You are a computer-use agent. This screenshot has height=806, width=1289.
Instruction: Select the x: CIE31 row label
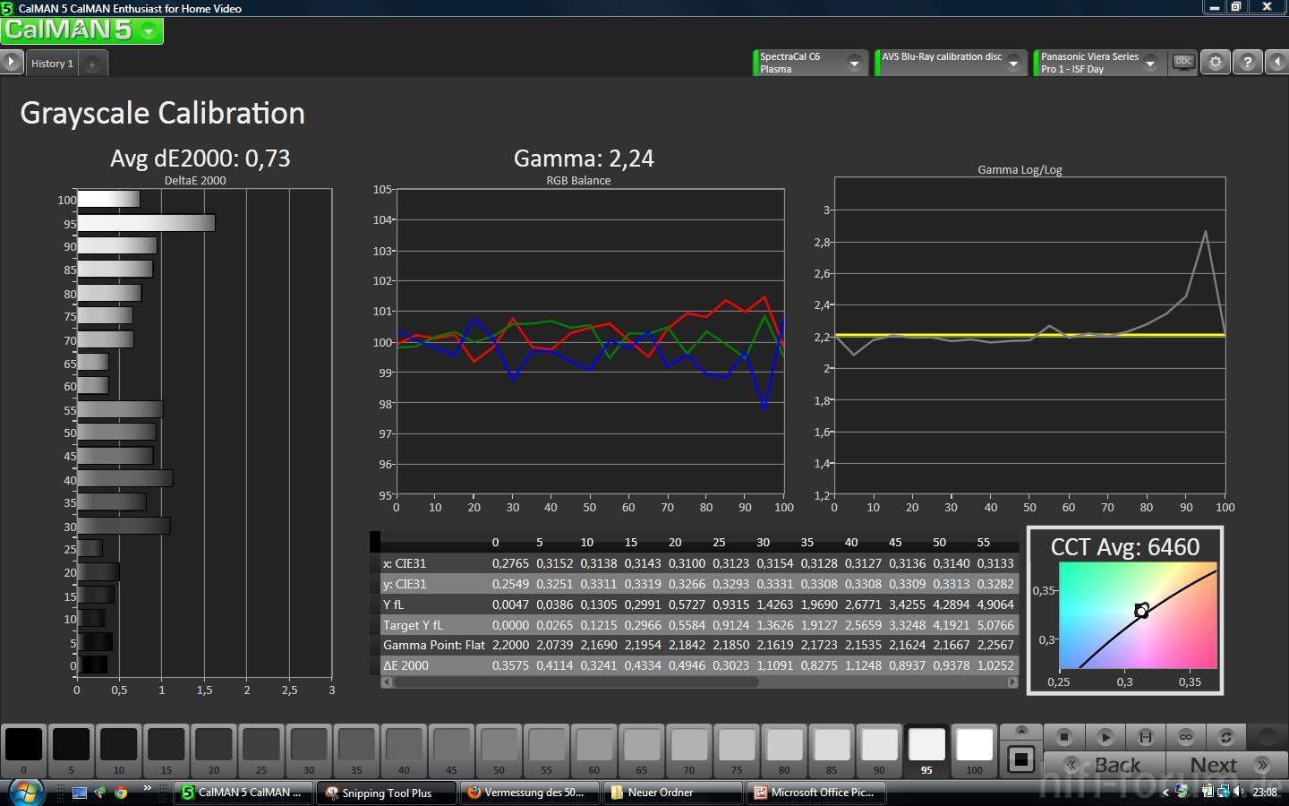[x=405, y=563]
